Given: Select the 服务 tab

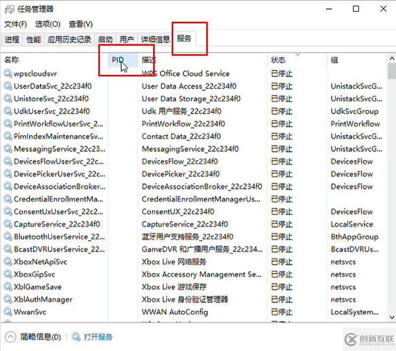Looking at the screenshot, I should 184,39.
